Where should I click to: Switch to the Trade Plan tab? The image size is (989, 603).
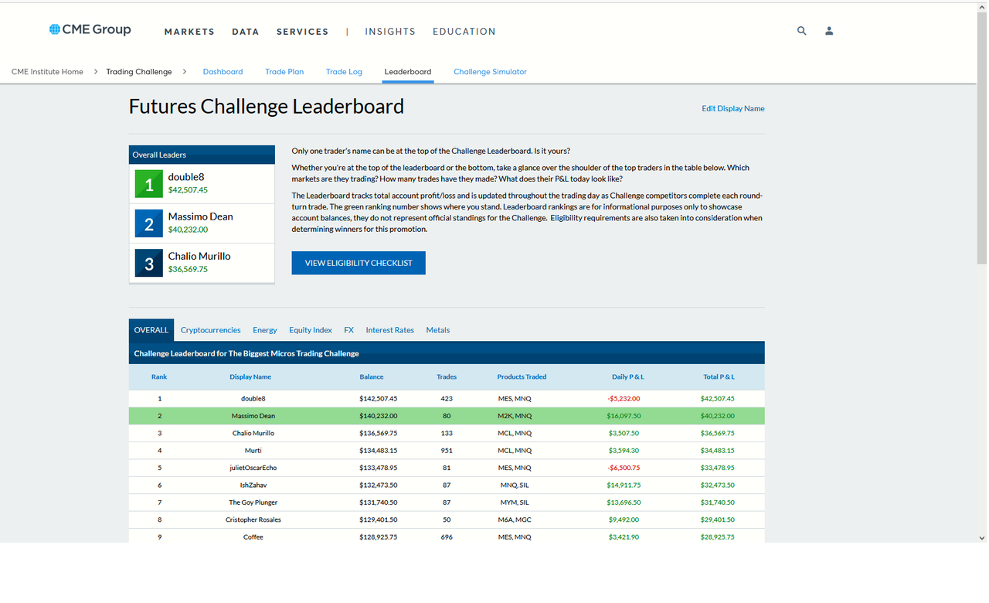coord(284,72)
